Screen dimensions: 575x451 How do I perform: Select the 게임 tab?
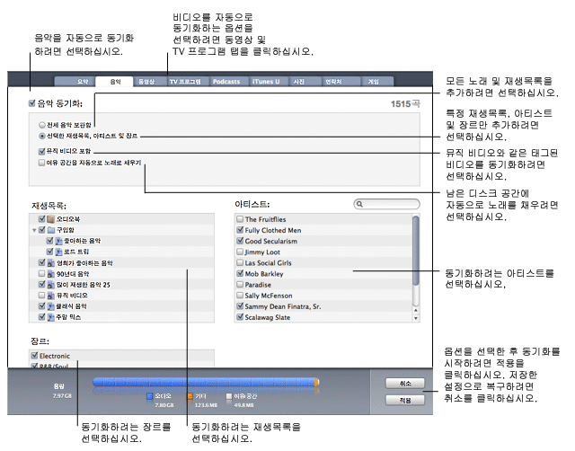pos(377,82)
